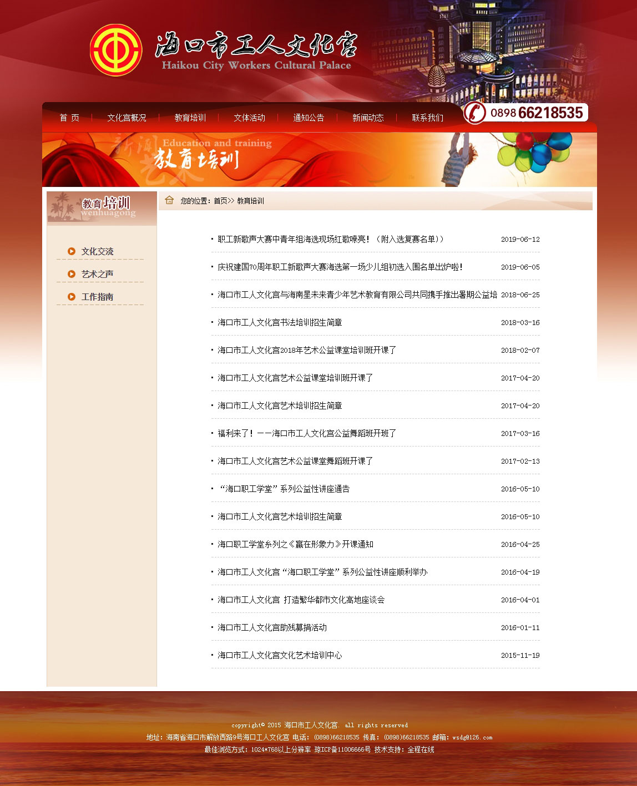Open the 文化宫概况 menu item
This screenshot has height=786, width=637.
(127, 118)
